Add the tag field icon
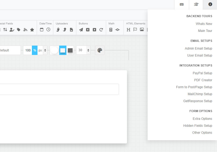This screenshot has height=152, width=217. [x=18, y=30]
